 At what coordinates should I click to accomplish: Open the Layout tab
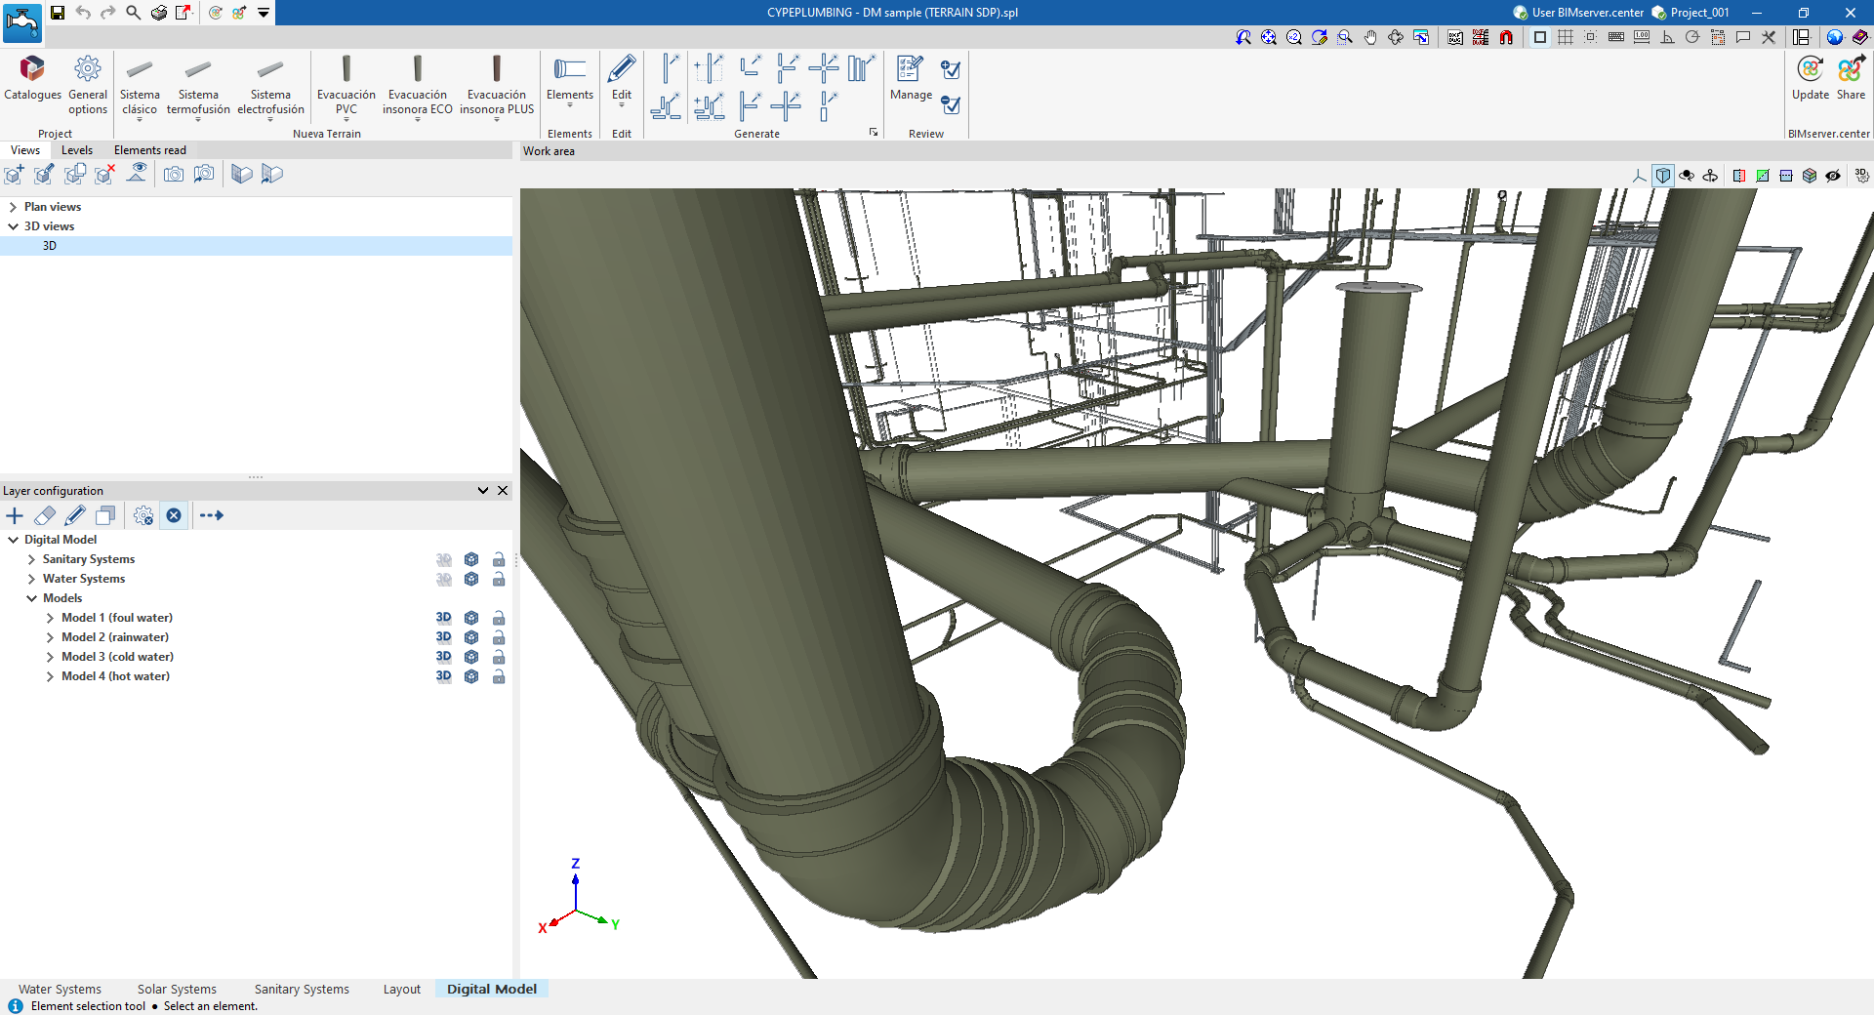pos(401,989)
